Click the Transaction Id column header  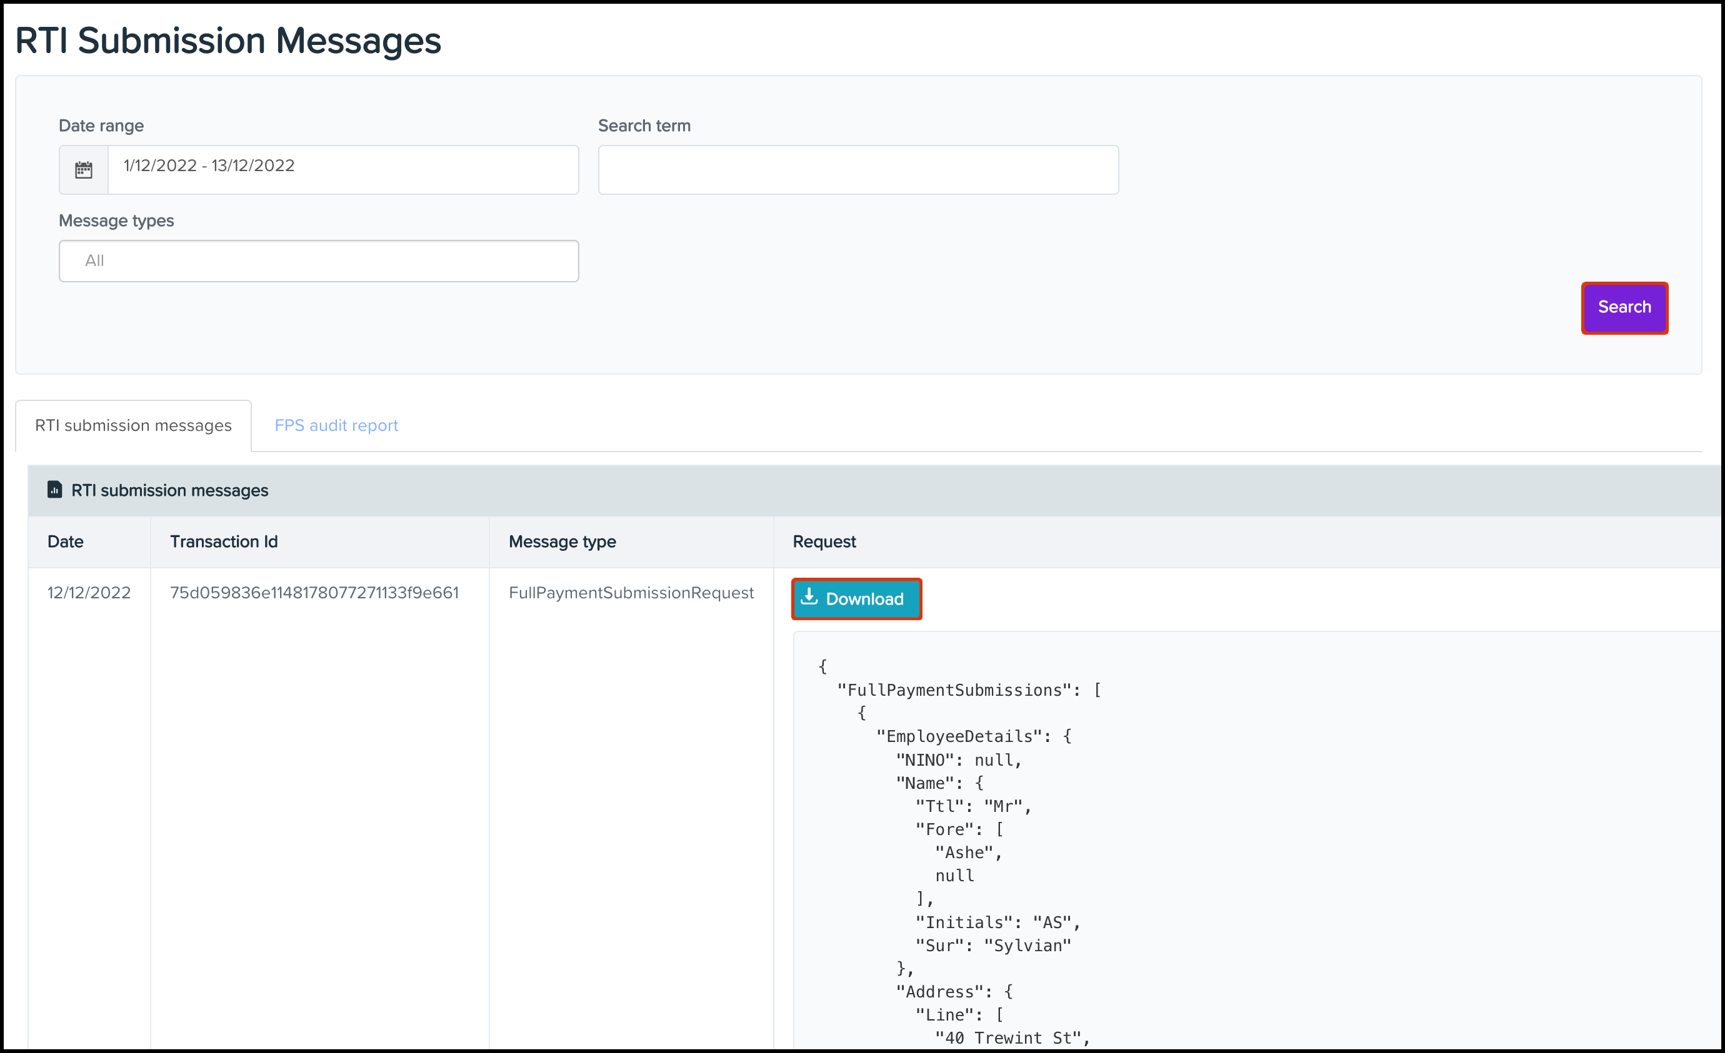[x=224, y=541]
